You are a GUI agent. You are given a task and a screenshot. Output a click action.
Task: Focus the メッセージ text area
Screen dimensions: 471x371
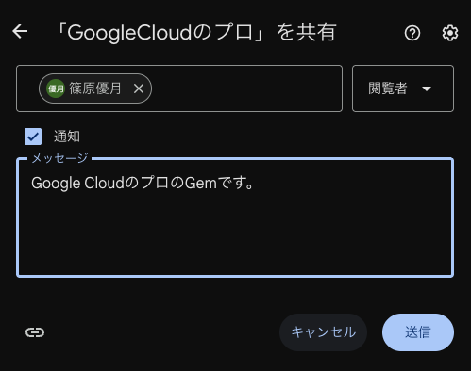(x=235, y=218)
